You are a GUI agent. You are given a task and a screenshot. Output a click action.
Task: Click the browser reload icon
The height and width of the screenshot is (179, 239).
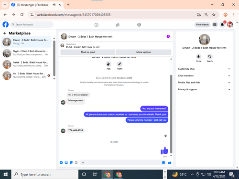point(22,15)
